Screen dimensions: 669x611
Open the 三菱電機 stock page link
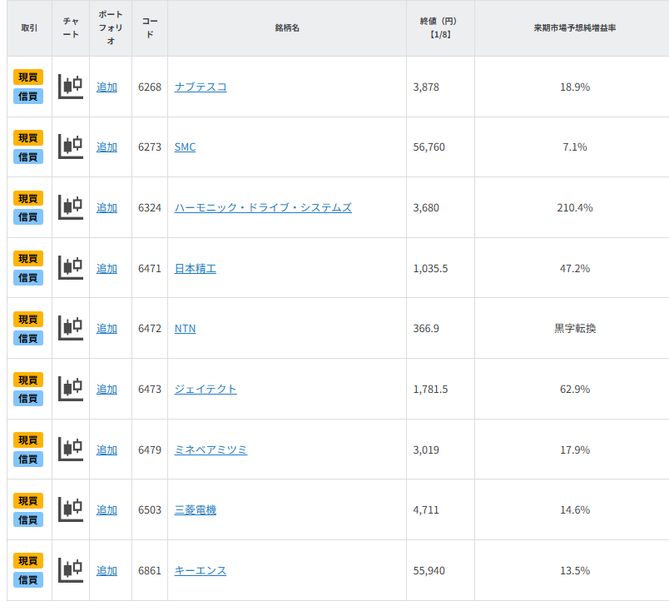click(196, 509)
